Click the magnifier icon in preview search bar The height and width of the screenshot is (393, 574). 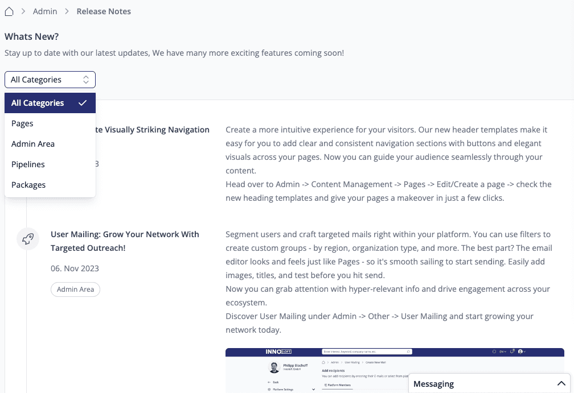(408, 352)
